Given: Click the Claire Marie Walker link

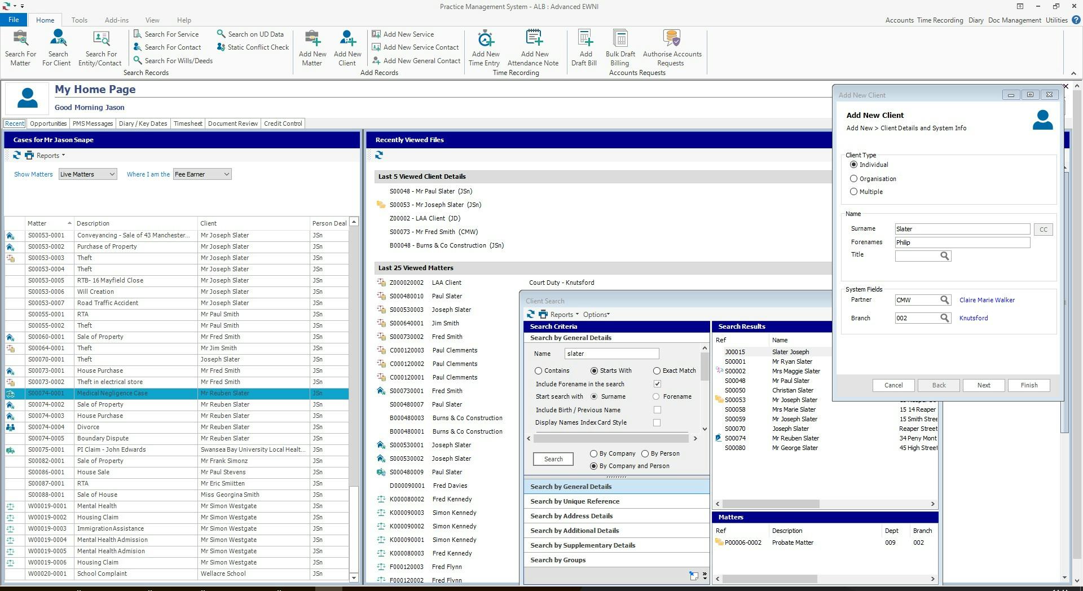Looking at the screenshot, I should [987, 299].
